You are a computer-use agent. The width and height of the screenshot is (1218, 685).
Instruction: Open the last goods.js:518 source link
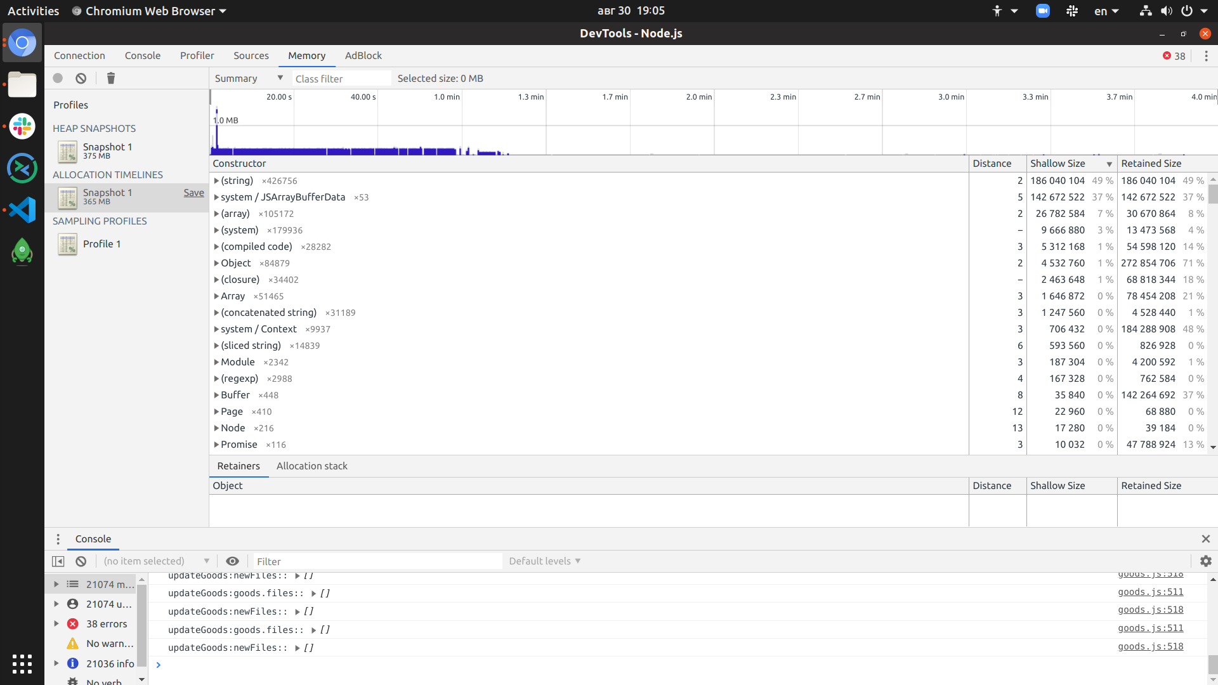pos(1151,646)
